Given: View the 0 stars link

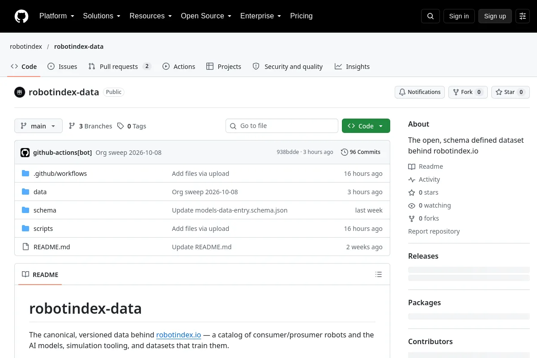Looking at the screenshot, I should (423, 192).
